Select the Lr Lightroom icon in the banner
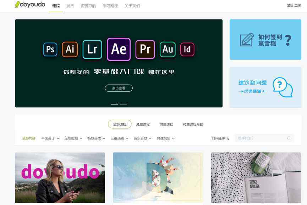The height and width of the screenshot is (205, 307). [x=92, y=49]
